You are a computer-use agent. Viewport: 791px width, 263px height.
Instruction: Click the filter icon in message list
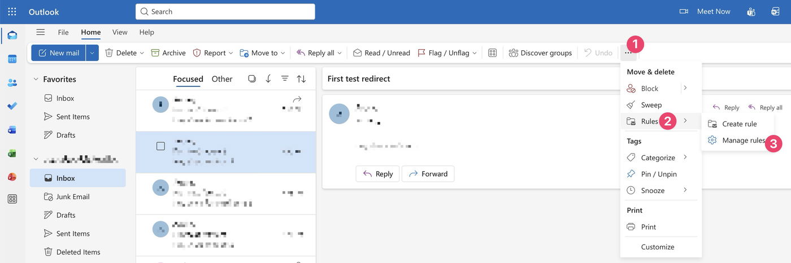(x=285, y=79)
